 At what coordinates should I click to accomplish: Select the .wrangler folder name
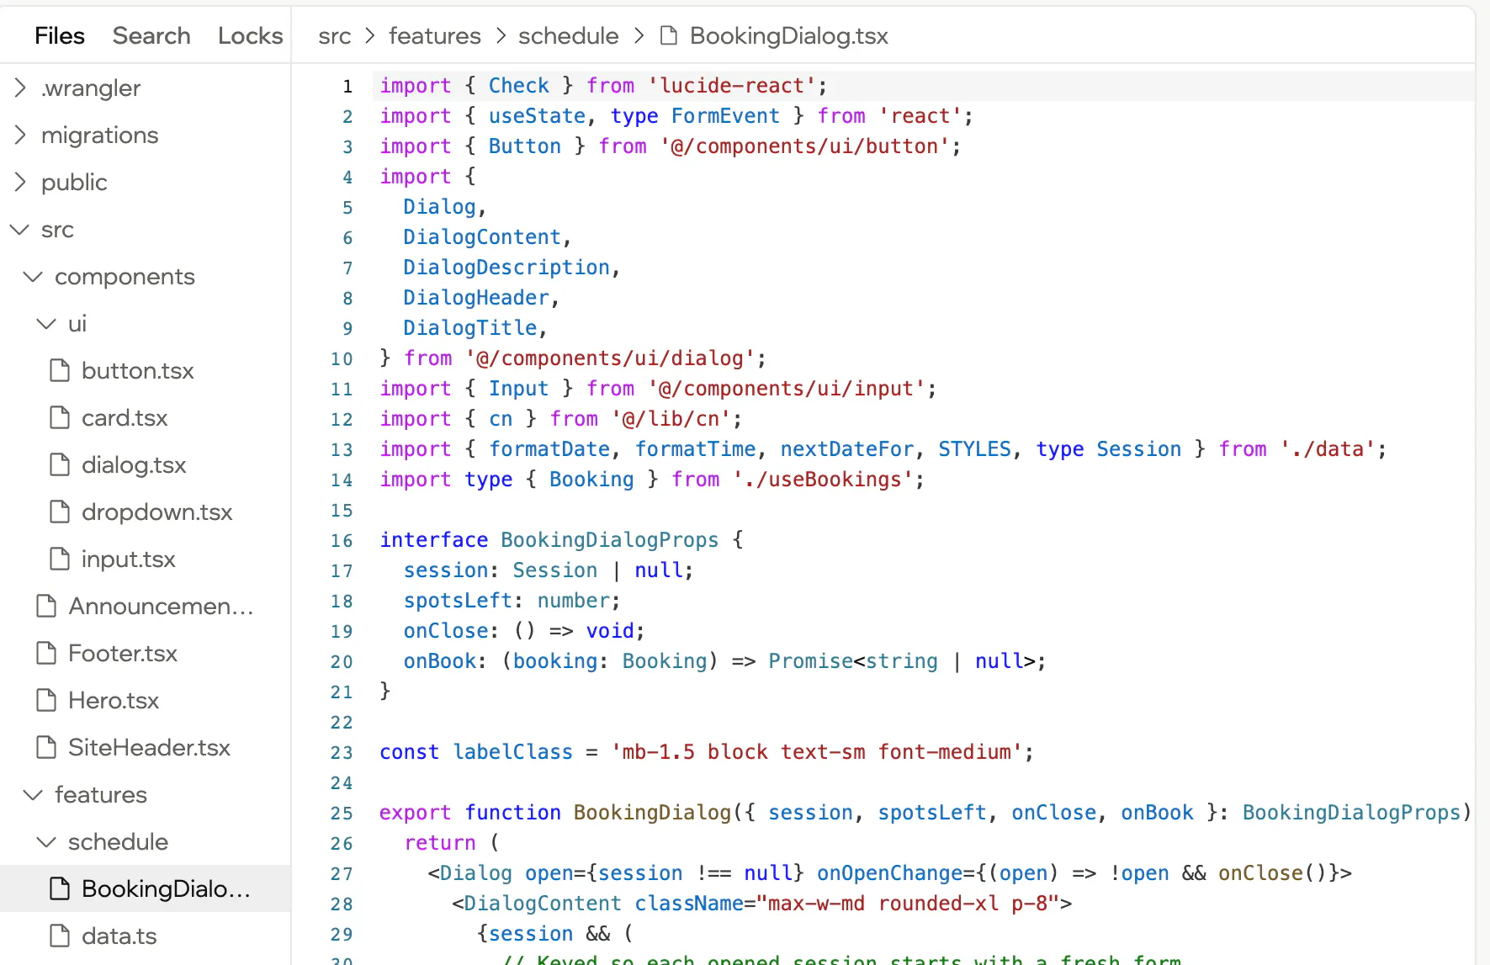[91, 87]
